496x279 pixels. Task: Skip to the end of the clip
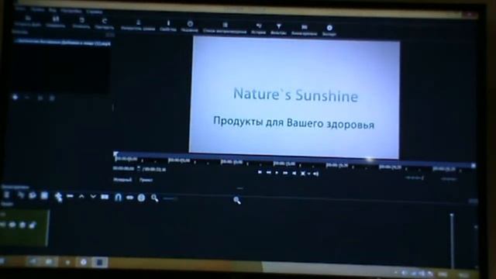294,174
